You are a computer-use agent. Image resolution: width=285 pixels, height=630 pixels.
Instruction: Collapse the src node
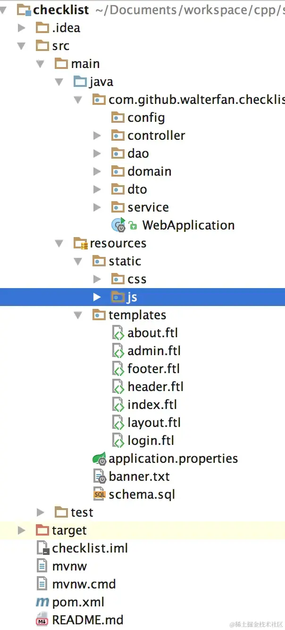coord(21,46)
